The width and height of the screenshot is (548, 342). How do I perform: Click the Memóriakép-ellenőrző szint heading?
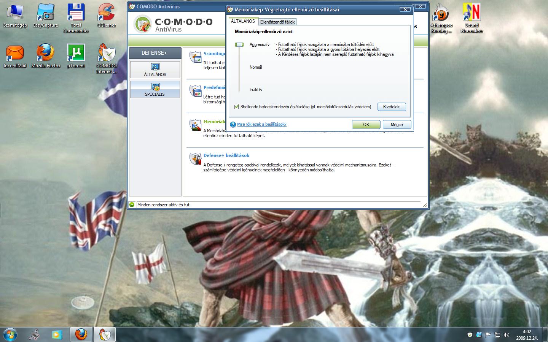pos(264,32)
